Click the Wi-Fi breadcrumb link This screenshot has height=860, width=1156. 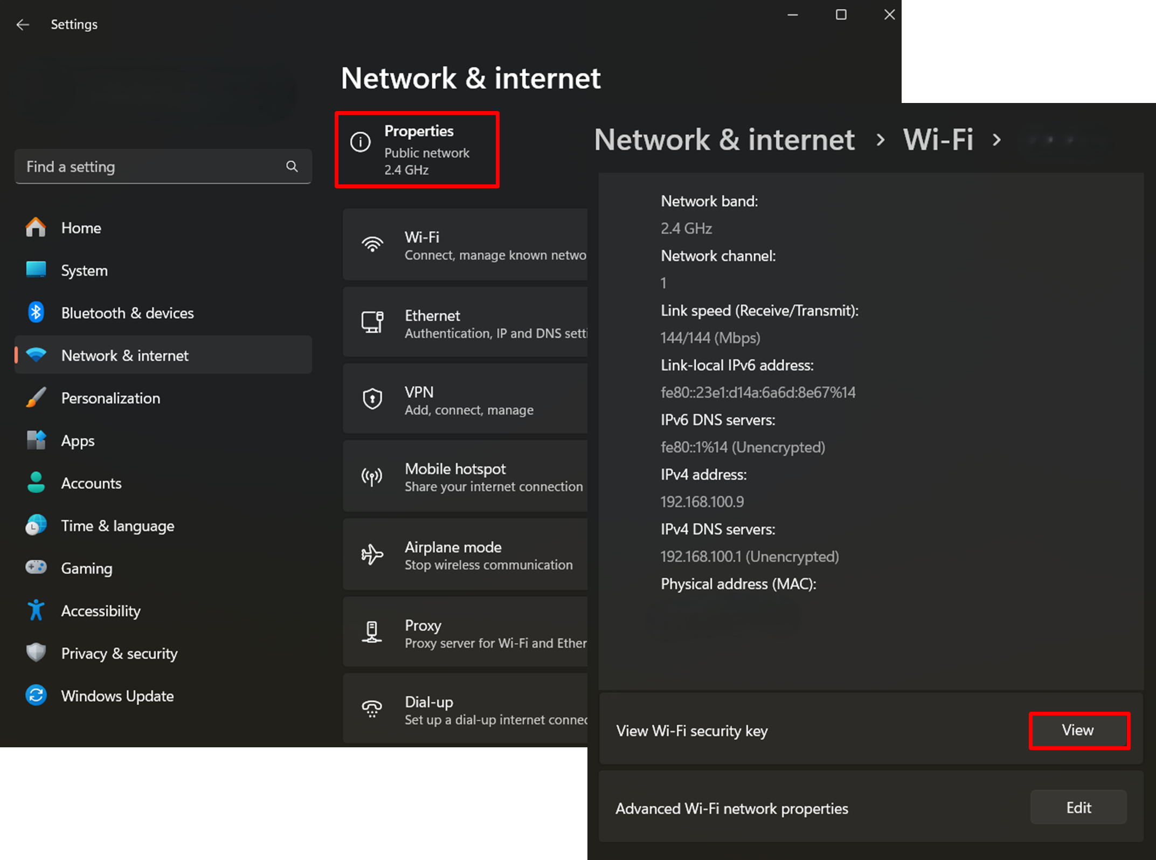pyautogui.click(x=938, y=140)
